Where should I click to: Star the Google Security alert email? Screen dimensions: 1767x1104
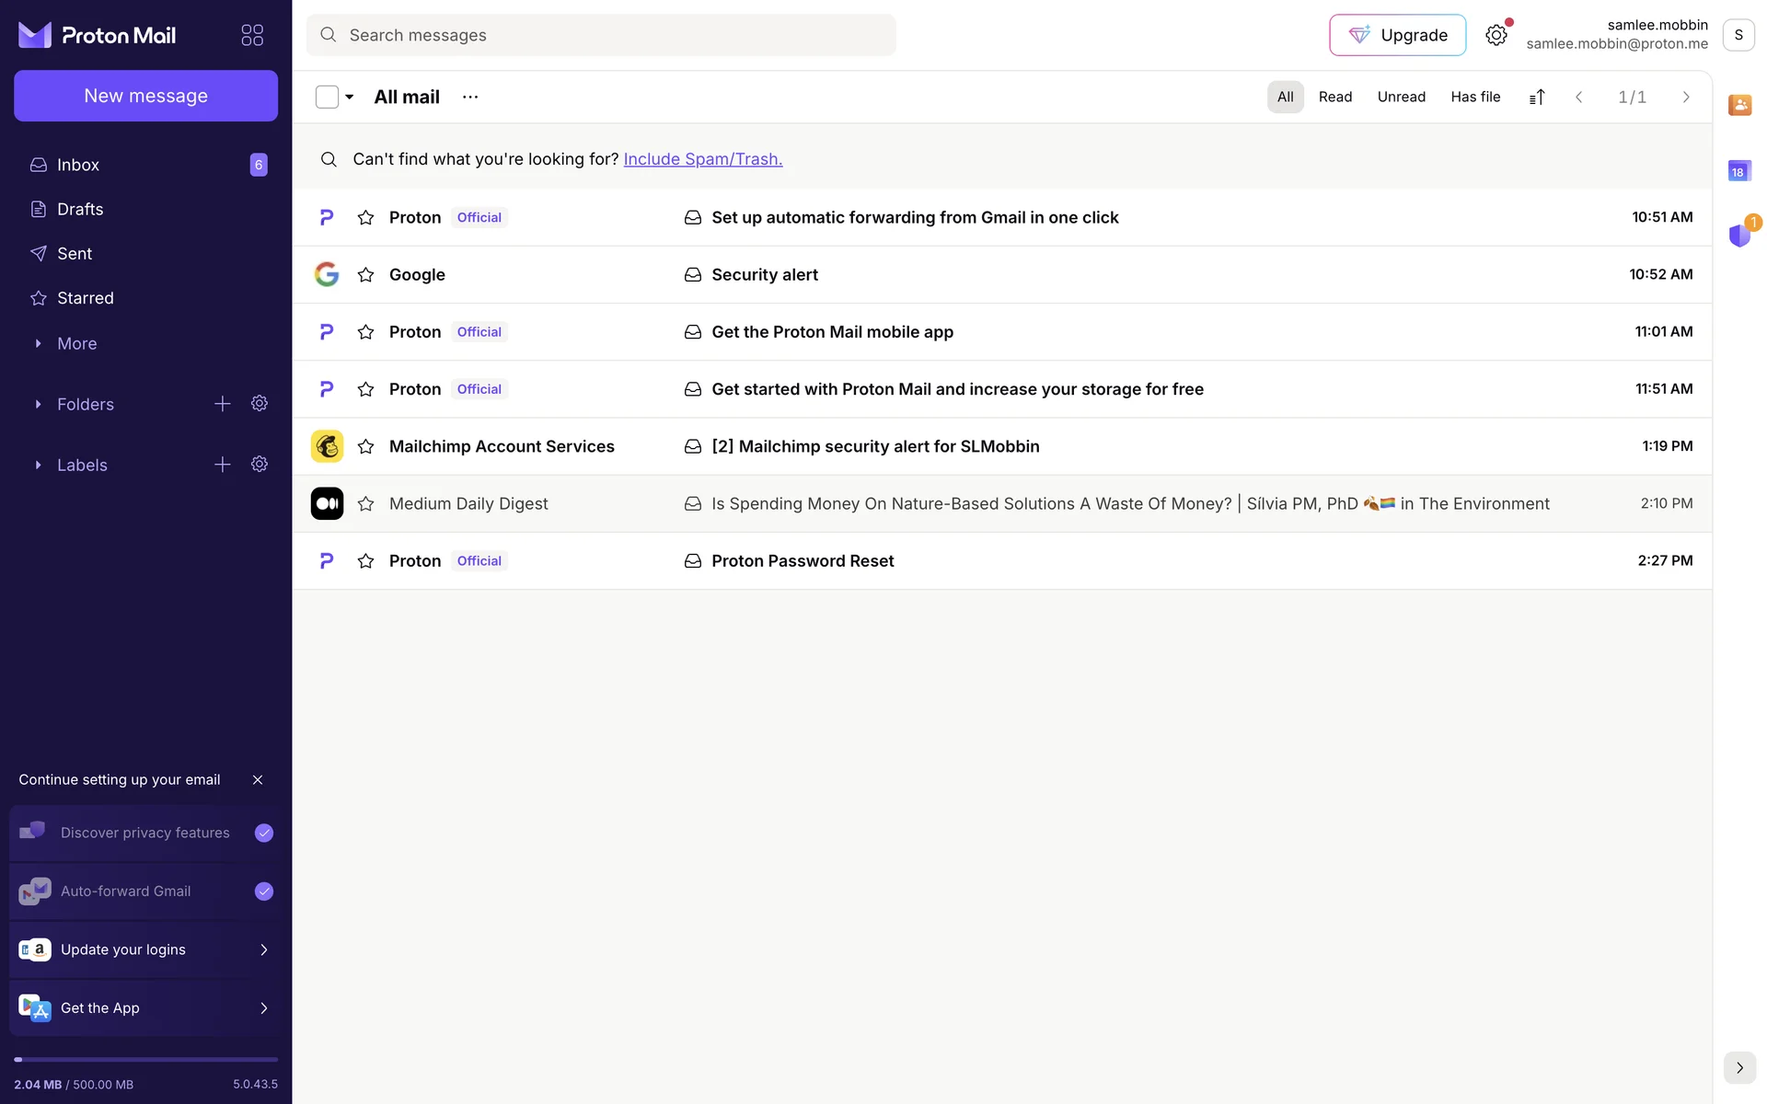(365, 275)
